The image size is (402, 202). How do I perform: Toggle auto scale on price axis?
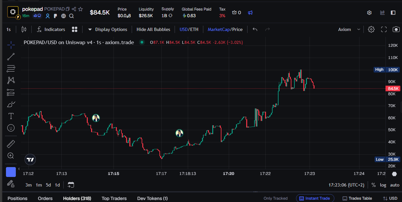click(395, 185)
